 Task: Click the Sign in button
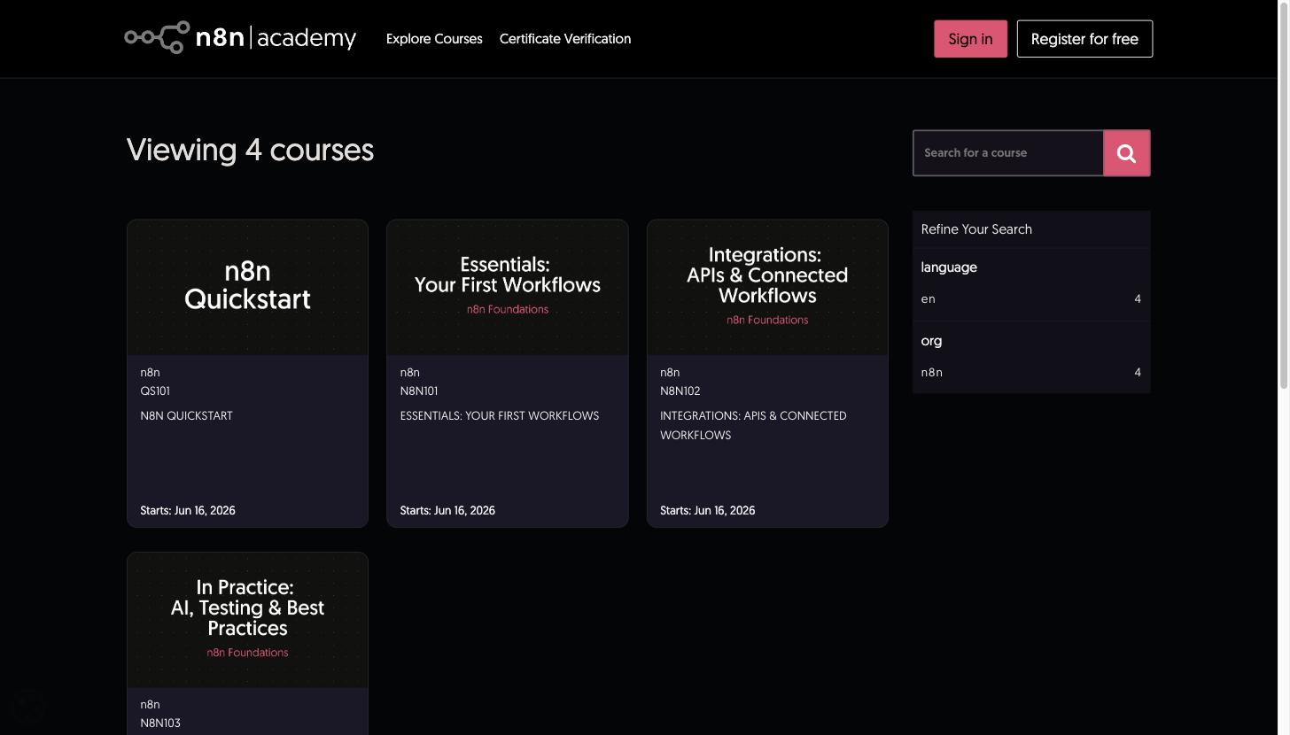pos(970,39)
